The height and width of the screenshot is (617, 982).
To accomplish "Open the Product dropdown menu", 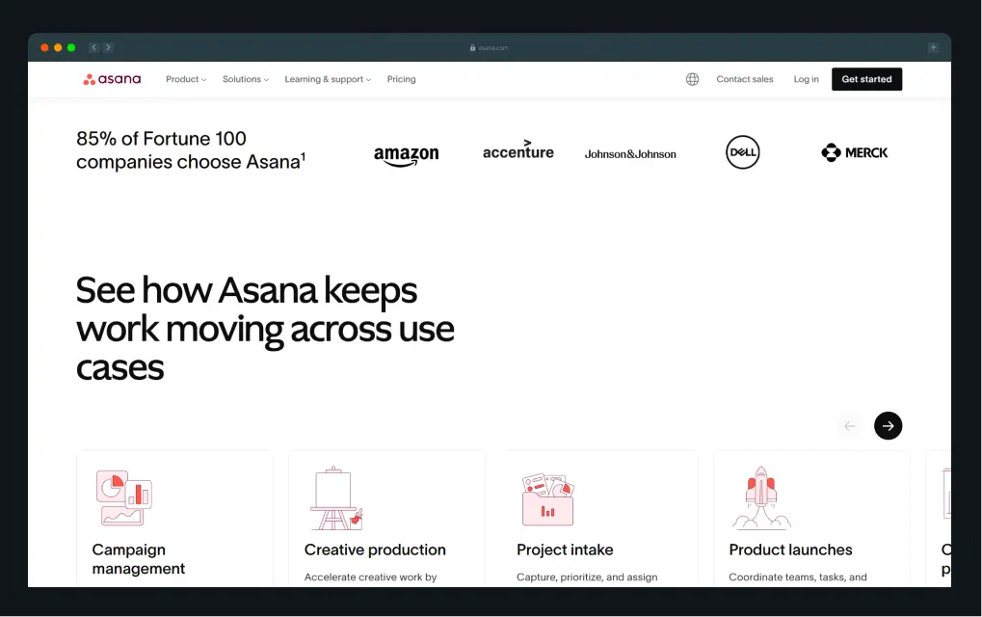I will [x=186, y=79].
